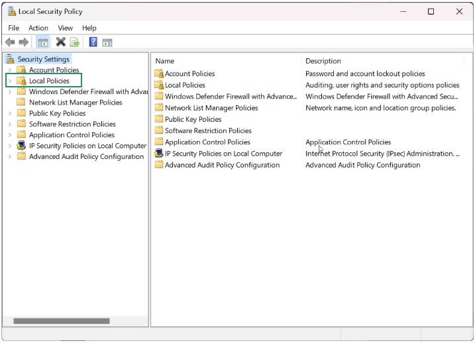475x343 pixels.
Task: Click Local Security Policy title bar icon
Action: [x=12, y=11]
